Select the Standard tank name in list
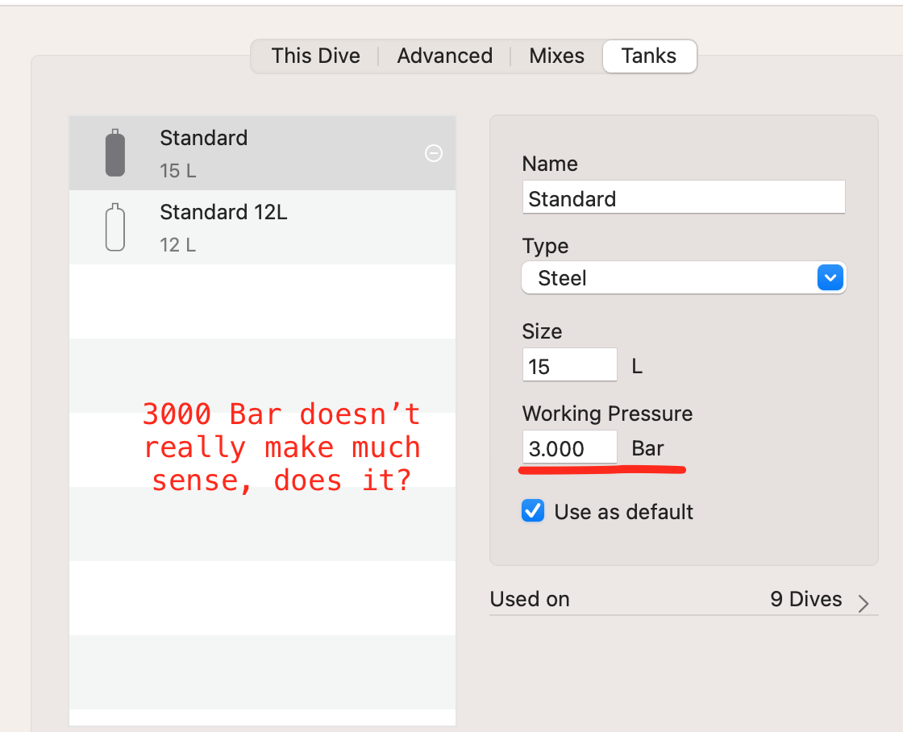Viewport: 903px width, 732px height. [203, 138]
